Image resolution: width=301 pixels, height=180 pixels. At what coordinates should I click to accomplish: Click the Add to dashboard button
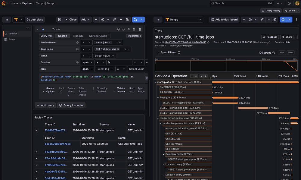[x=224, y=20]
